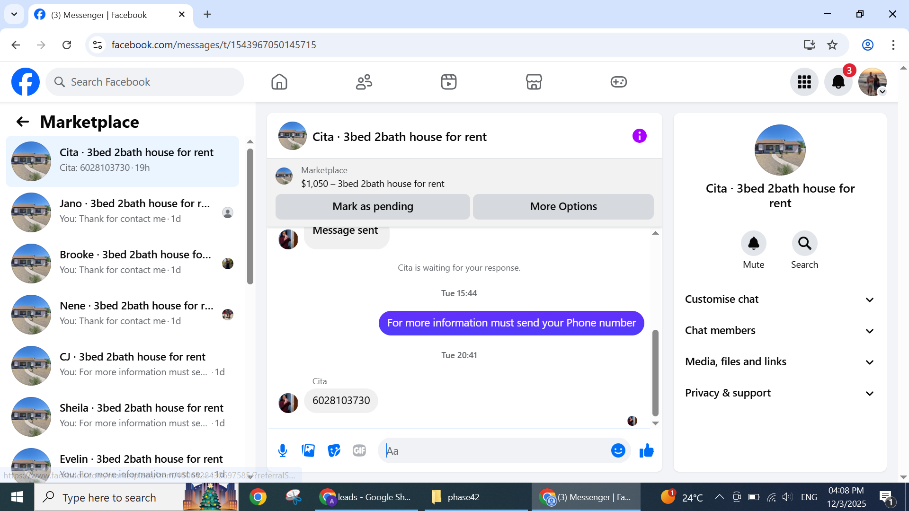The height and width of the screenshot is (511, 909).
Task: Open the Cita conversation in the list
Action: click(122, 161)
